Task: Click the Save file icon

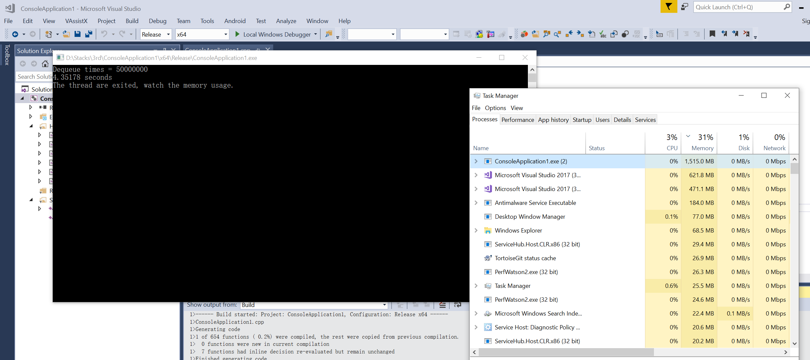Action: point(78,34)
